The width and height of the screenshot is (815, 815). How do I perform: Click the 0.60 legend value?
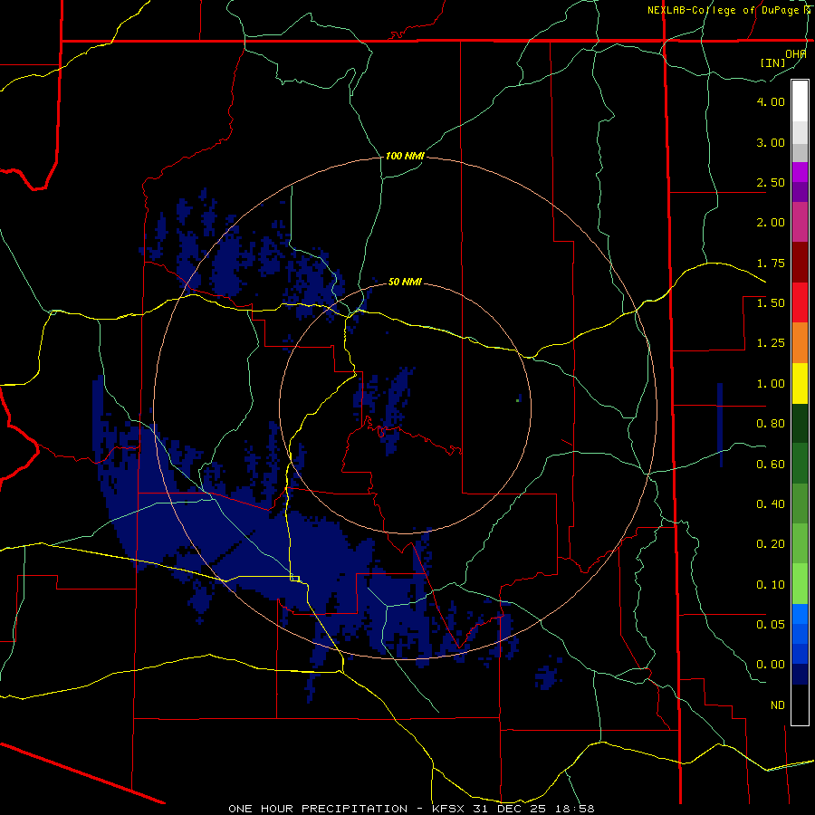pos(771,465)
